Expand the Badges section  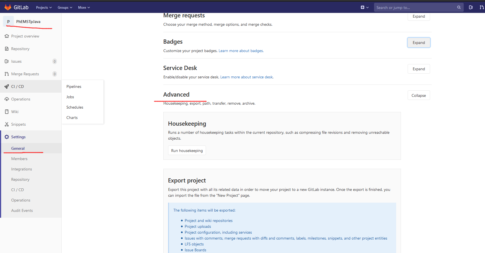pyautogui.click(x=419, y=43)
